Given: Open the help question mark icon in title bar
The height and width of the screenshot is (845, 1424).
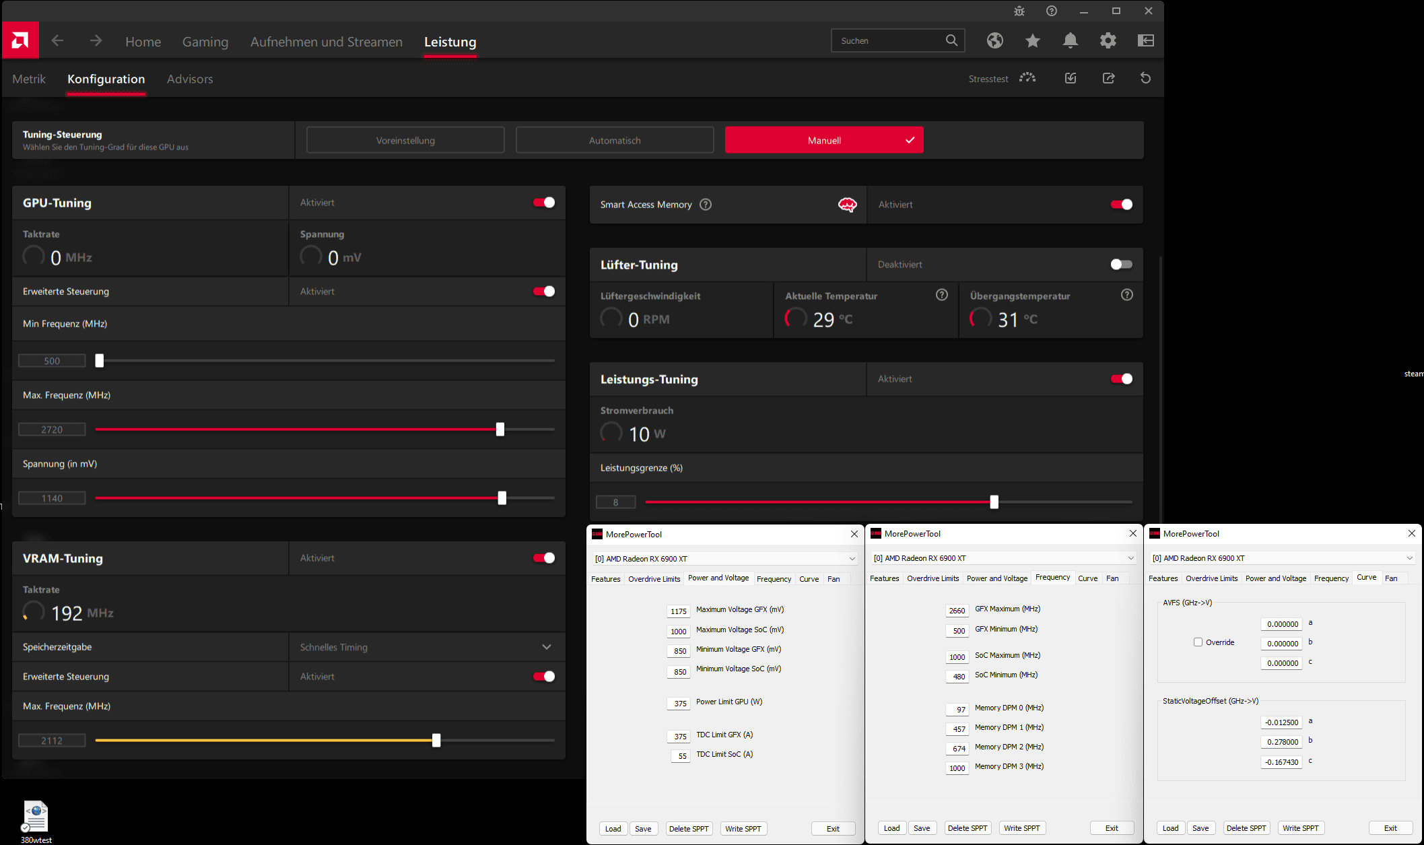Looking at the screenshot, I should [1052, 11].
